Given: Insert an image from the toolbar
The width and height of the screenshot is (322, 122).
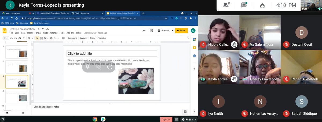Looking at the screenshot, I should click(x=45, y=38).
